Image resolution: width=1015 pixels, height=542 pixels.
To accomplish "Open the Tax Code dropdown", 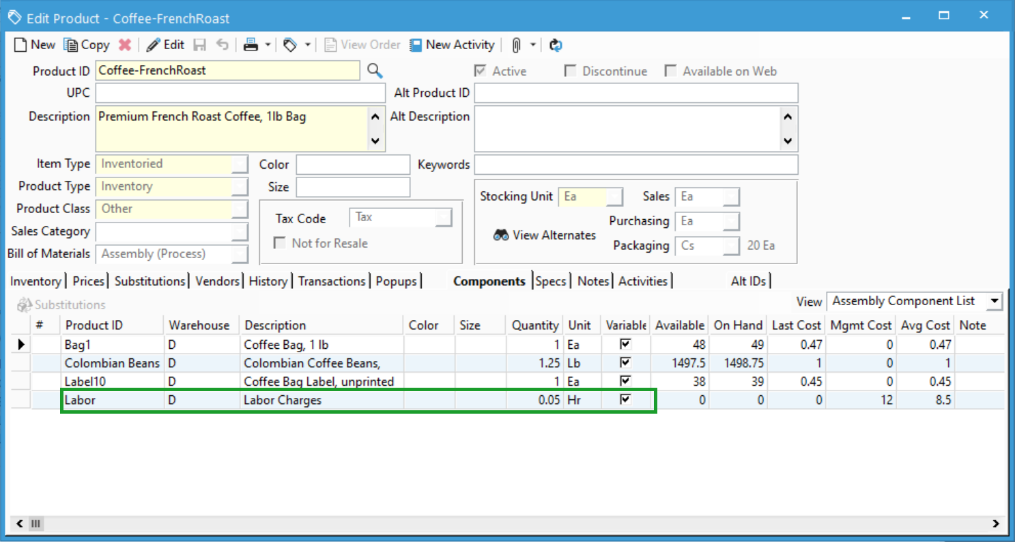I will 444,217.
